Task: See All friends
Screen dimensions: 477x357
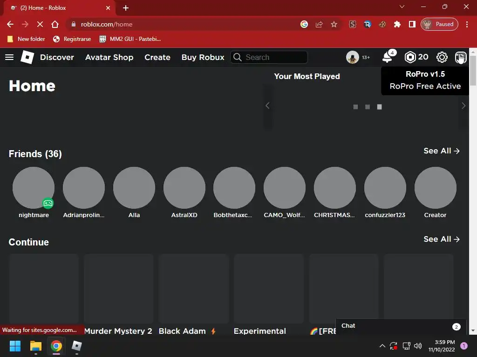Action: click(x=442, y=151)
